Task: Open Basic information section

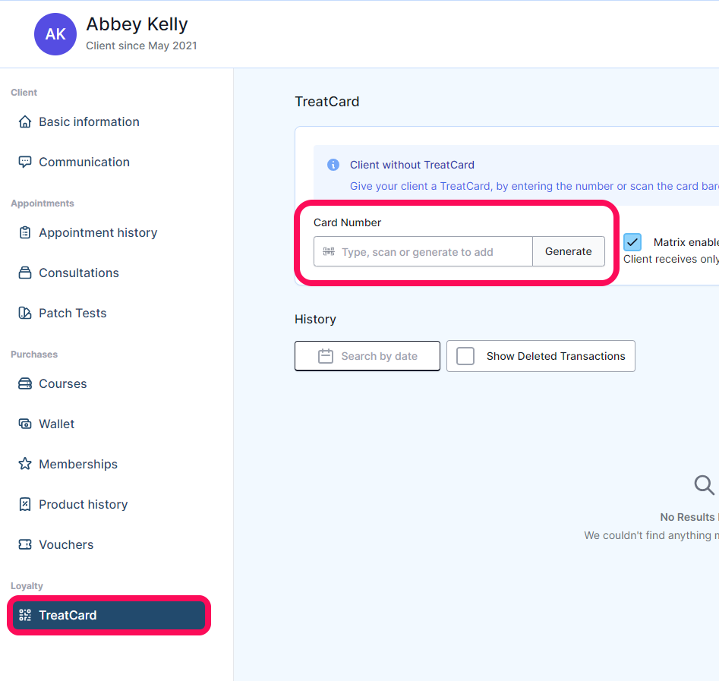Action: [109, 121]
